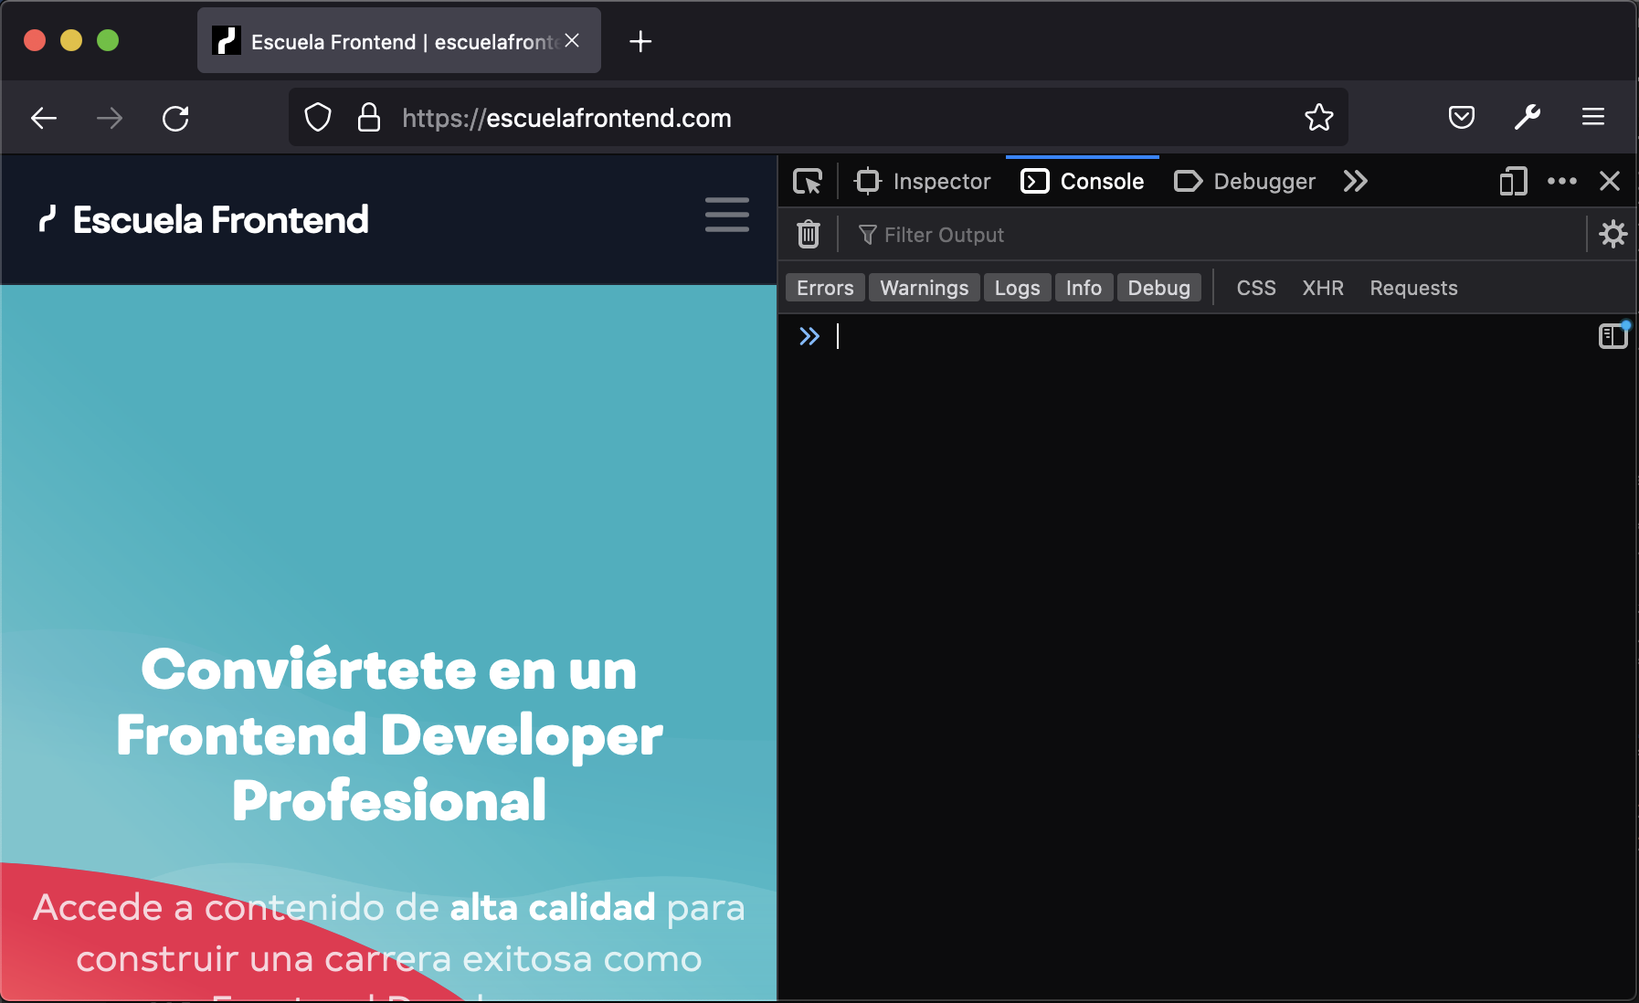Show only XHR requests in console
The height and width of the screenshot is (1003, 1639).
click(1323, 287)
